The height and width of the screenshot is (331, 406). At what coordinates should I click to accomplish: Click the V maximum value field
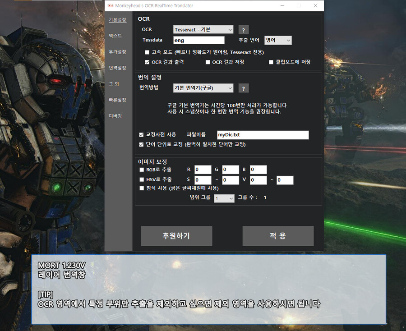pyautogui.click(x=285, y=180)
